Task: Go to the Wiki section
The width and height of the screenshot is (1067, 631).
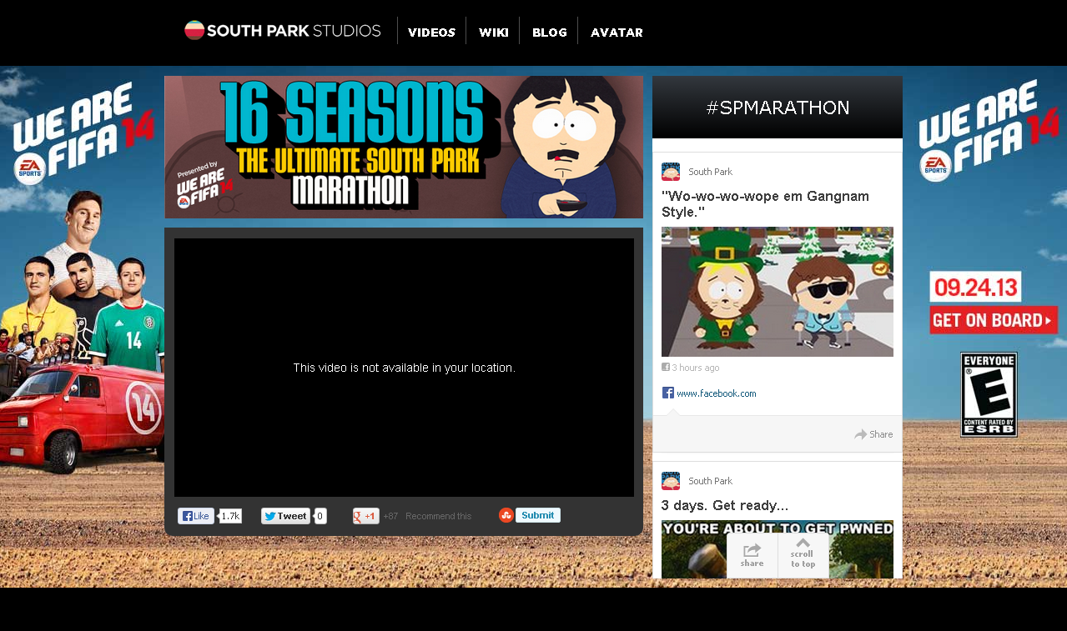Action: click(493, 33)
